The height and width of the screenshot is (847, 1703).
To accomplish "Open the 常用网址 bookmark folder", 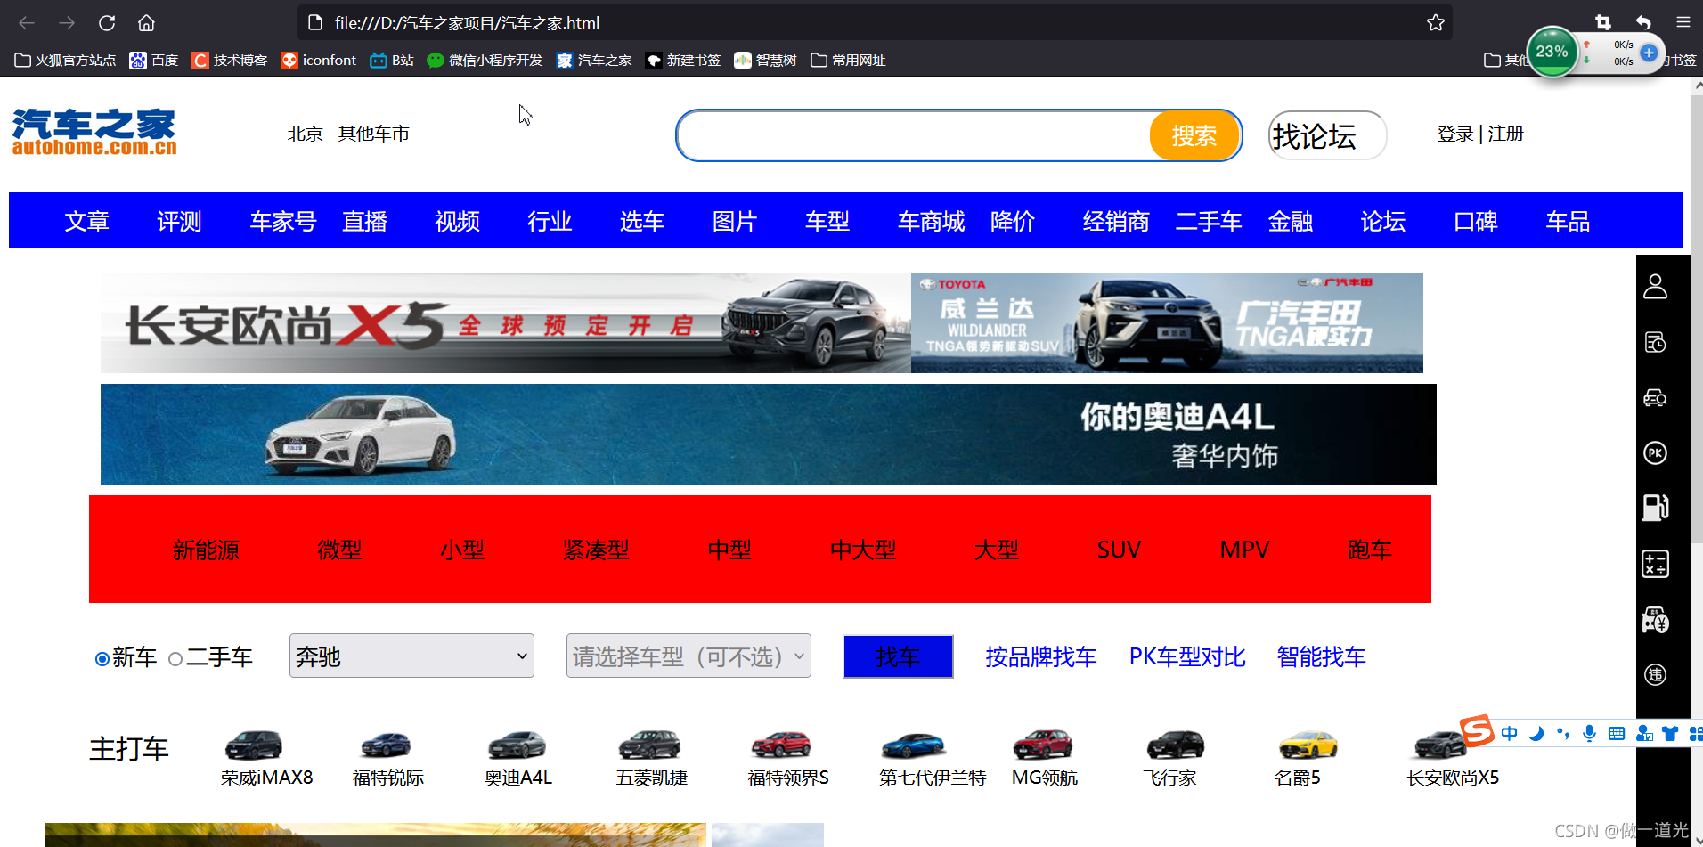I will [x=848, y=60].
